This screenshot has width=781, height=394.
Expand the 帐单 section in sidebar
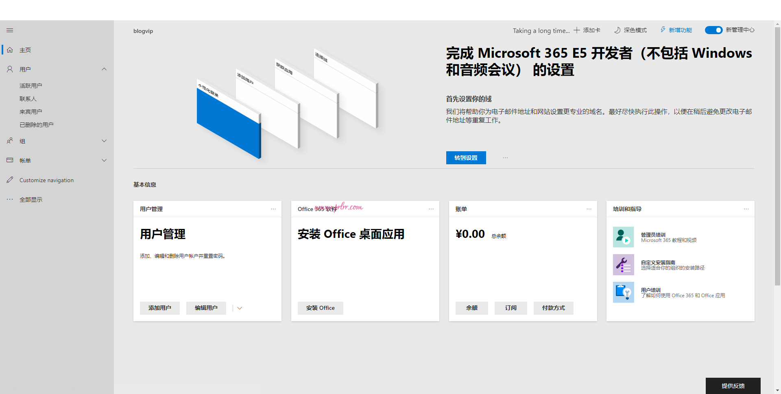click(x=104, y=160)
